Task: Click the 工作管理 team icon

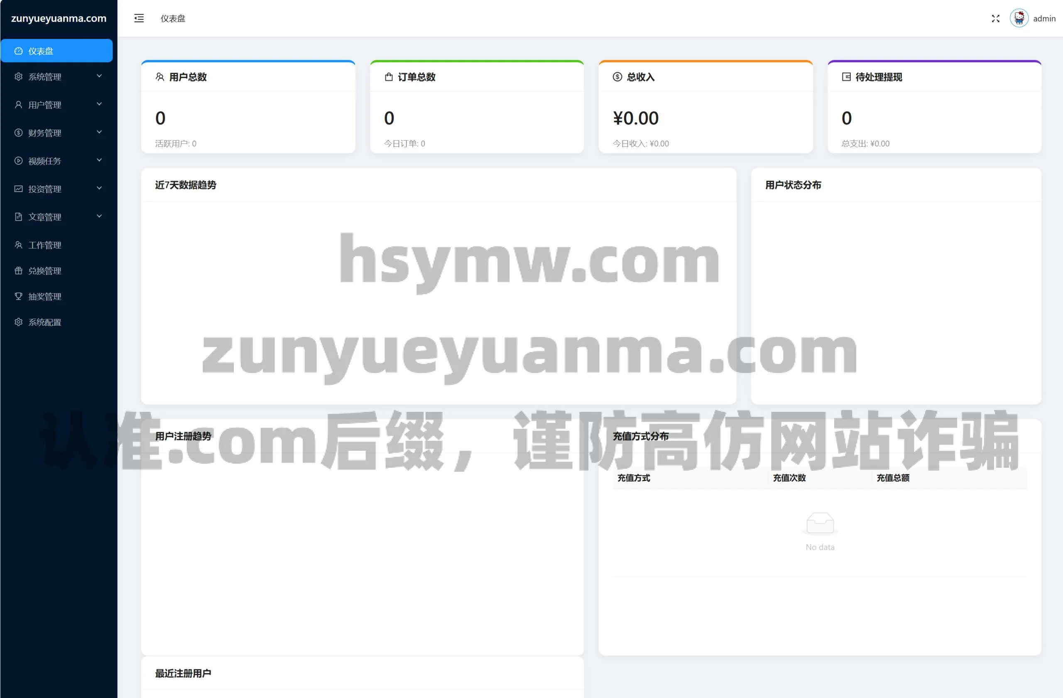Action: click(x=18, y=245)
